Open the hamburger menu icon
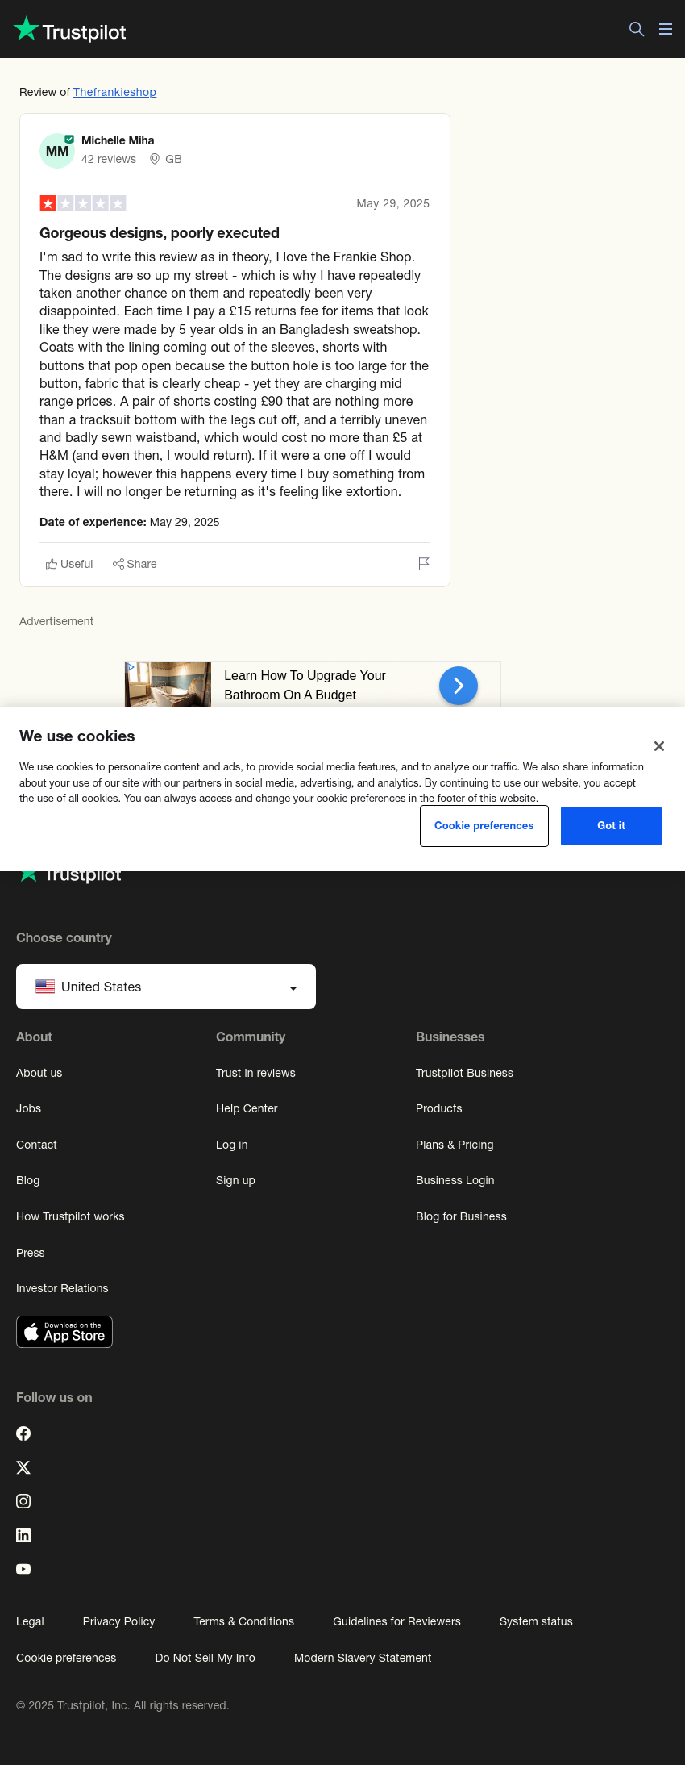Image resolution: width=685 pixels, height=1765 pixels. pos(666,29)
